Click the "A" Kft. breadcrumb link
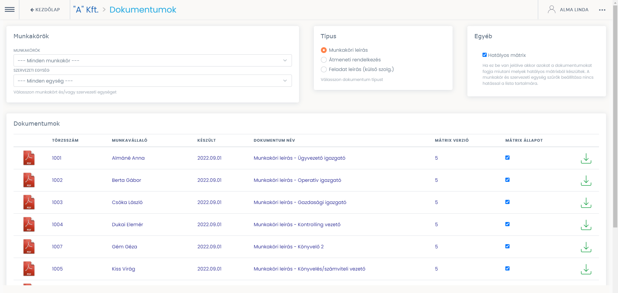Viewport: 618px width, 293px height. click(86, 10)
